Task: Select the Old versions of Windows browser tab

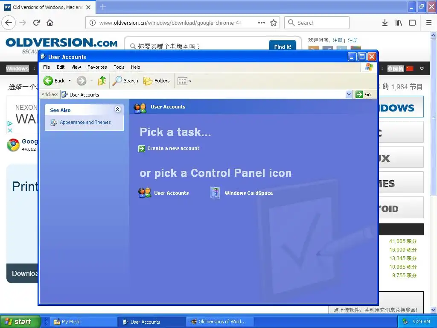Action: pos(48,7)
